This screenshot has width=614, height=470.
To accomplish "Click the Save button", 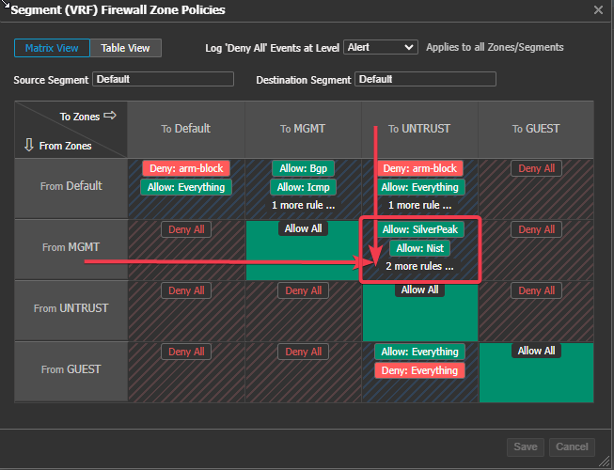I will (526, 446).
